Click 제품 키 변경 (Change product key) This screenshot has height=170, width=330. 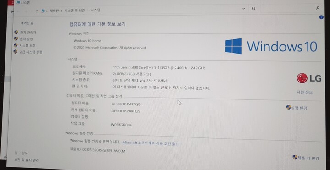[308, 158]
